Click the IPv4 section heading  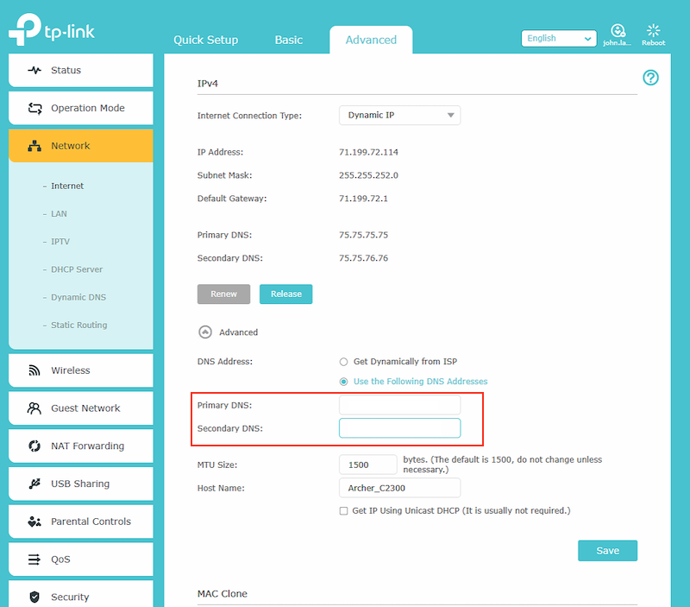click(208, 84)
